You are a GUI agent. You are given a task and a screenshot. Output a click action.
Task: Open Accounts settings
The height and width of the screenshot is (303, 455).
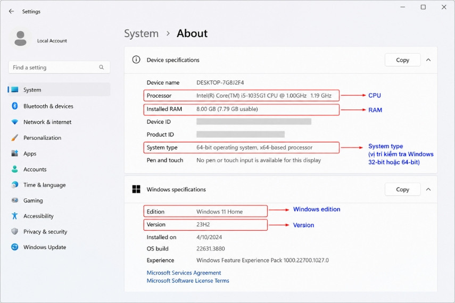pyautogui.click(x=59, y=169)
